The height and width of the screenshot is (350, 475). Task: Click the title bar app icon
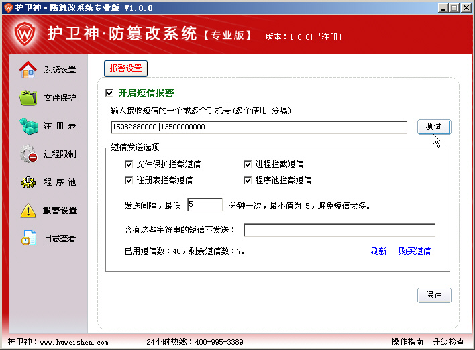pyautogui.click(x=9, y=7)
